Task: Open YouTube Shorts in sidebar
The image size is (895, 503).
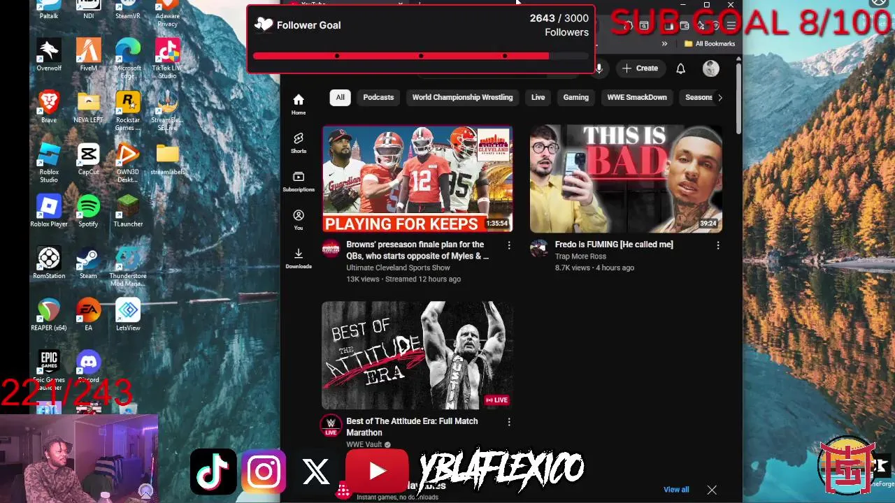Action: click(x=299, y=143)
